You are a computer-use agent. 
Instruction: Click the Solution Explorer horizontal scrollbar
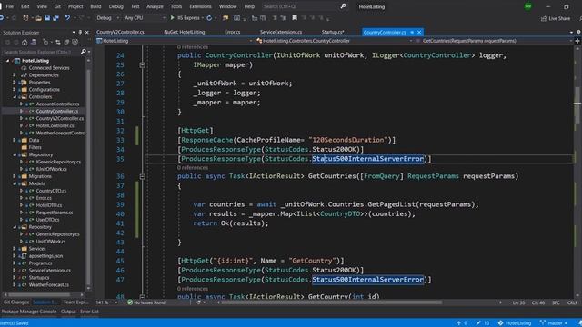(39, 294)
